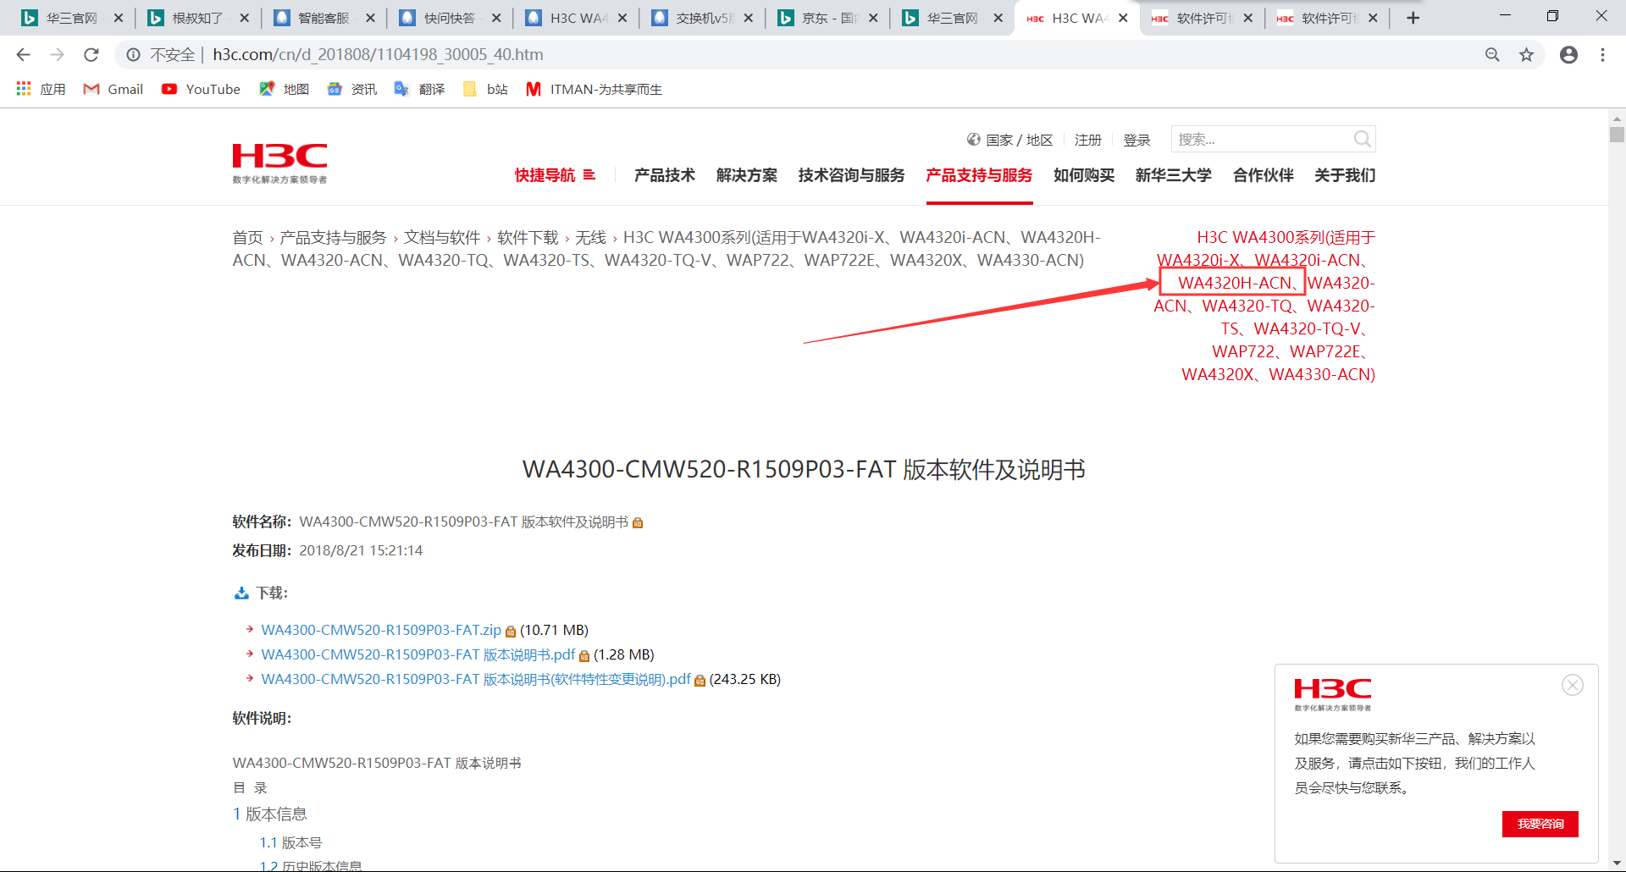Download WA4300-CMW520-R1509P03-FAT.zip
Screen dimensions: 1626x872
(x=381, y=630)
